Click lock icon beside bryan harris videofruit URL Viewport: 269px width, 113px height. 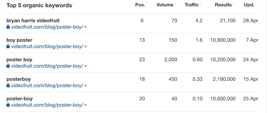pyautogui.click(x=8, y=27)
